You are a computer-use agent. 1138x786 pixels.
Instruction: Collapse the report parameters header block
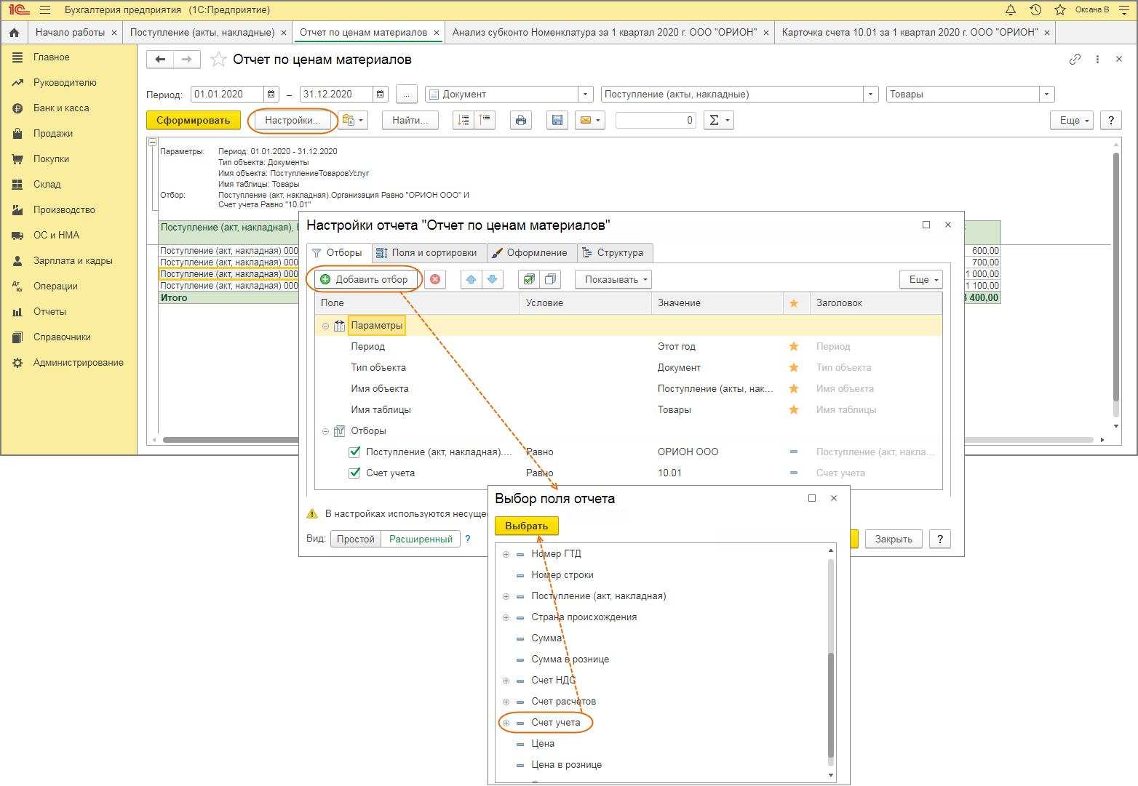(153, 143)
